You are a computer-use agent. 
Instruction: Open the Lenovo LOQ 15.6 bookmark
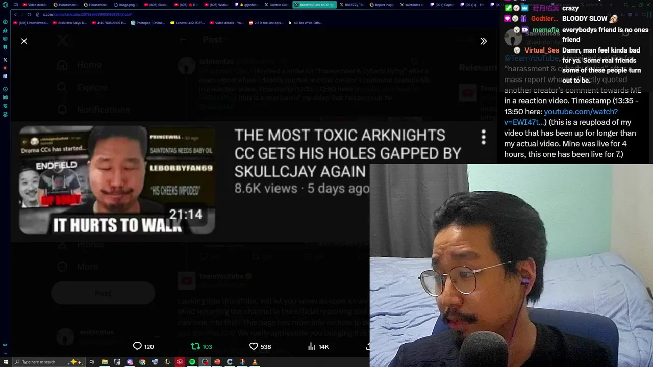(x=187, y=23)
